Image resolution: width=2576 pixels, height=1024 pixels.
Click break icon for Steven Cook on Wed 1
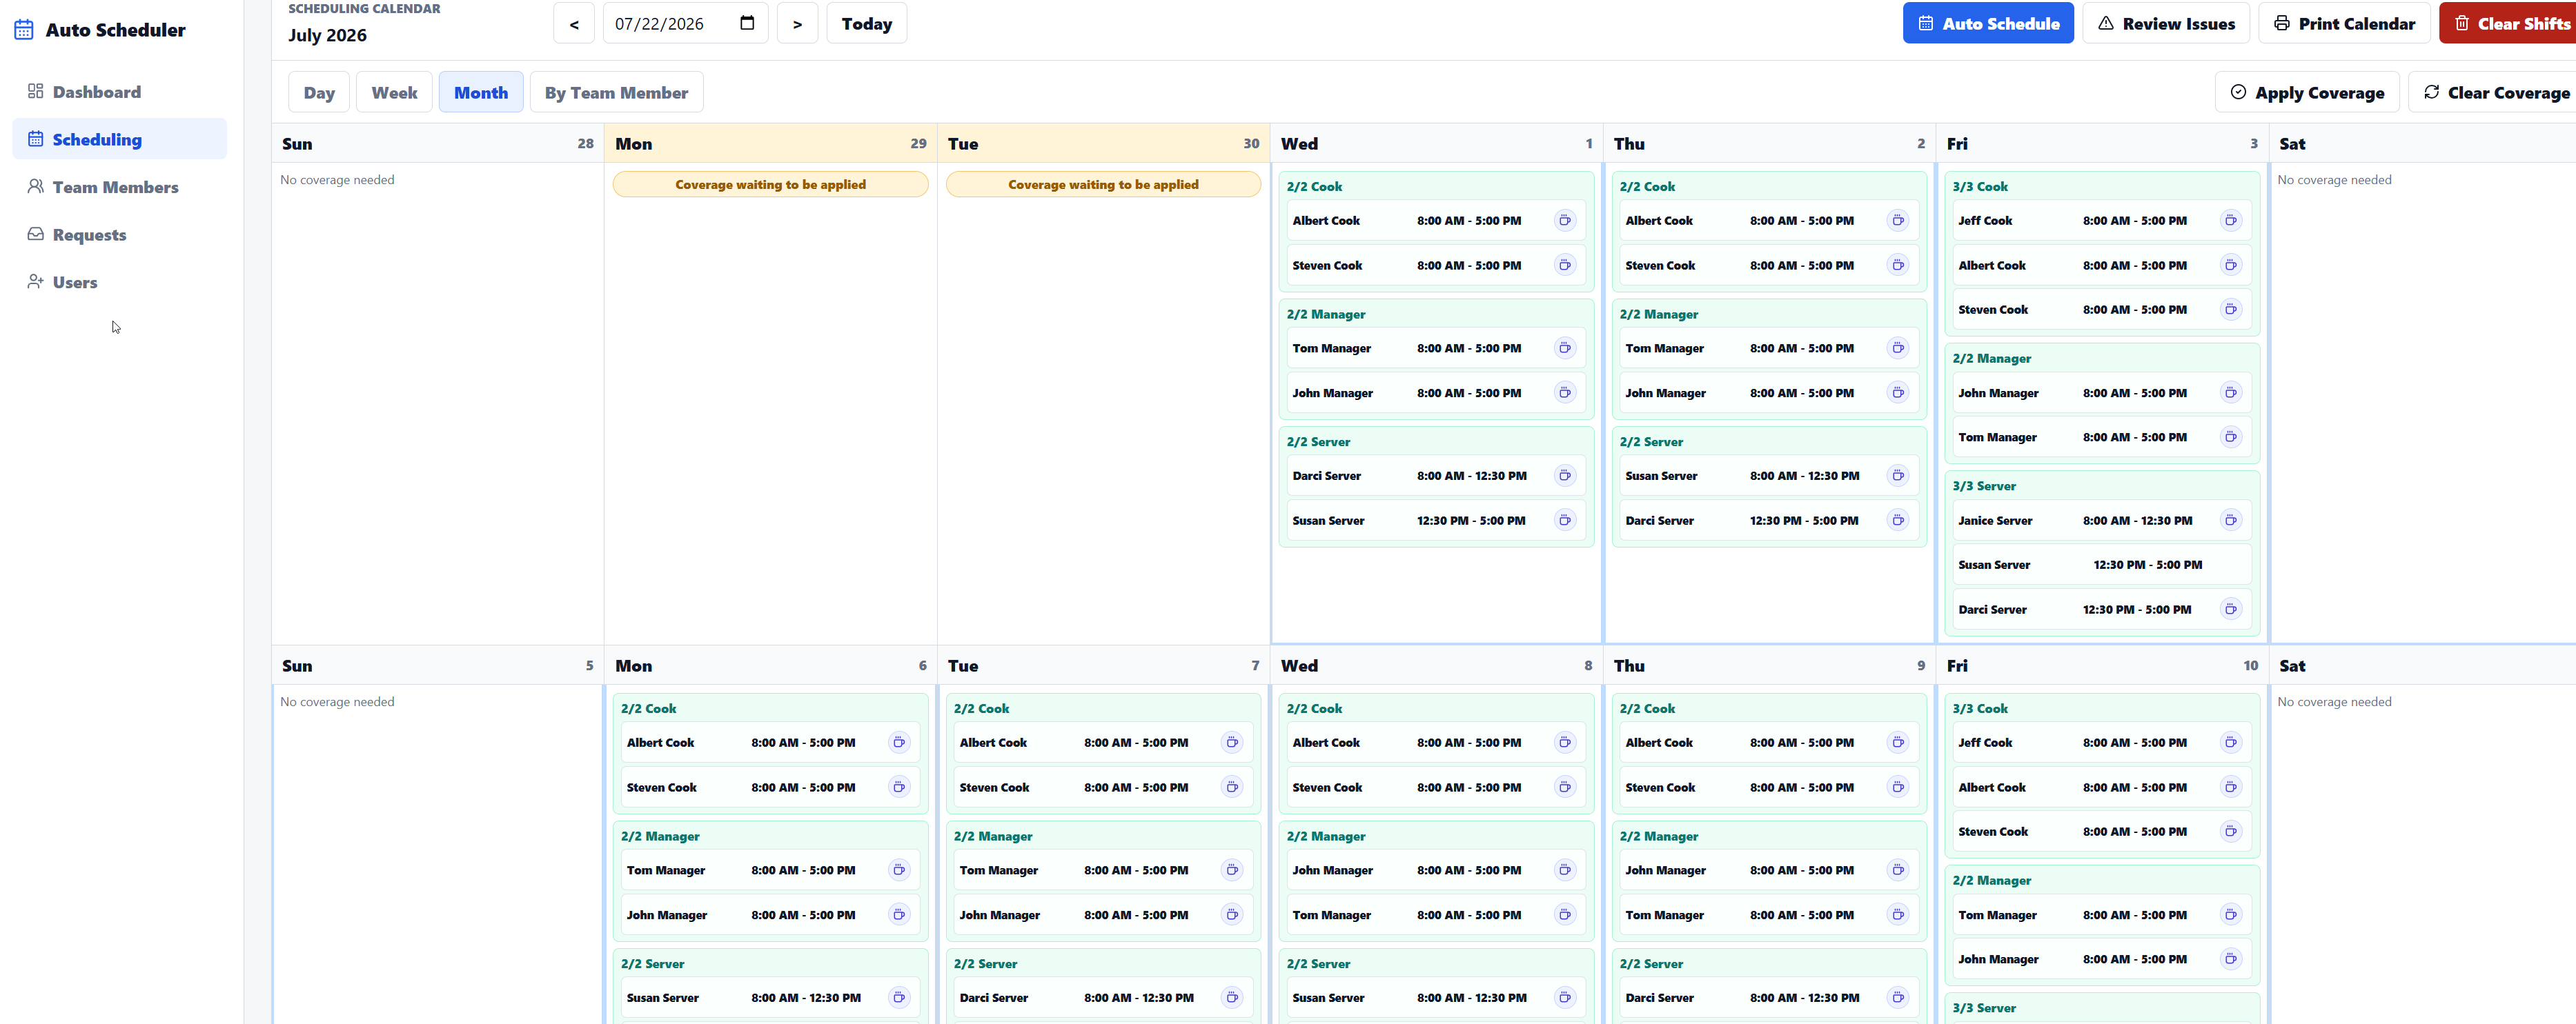click(1564, 265)
